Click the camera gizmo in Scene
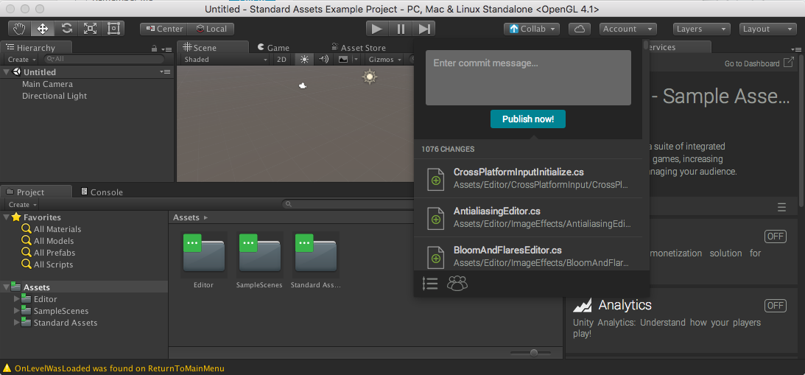 [x=303, y=85]
